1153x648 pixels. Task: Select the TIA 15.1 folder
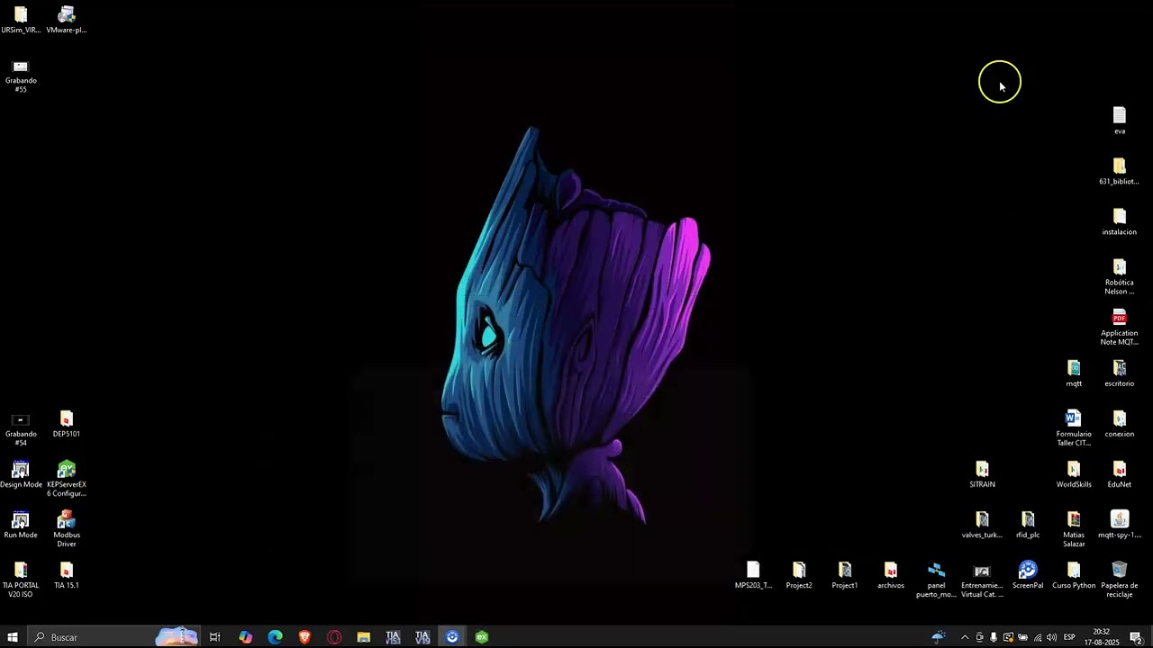click(x=67, y=576)
